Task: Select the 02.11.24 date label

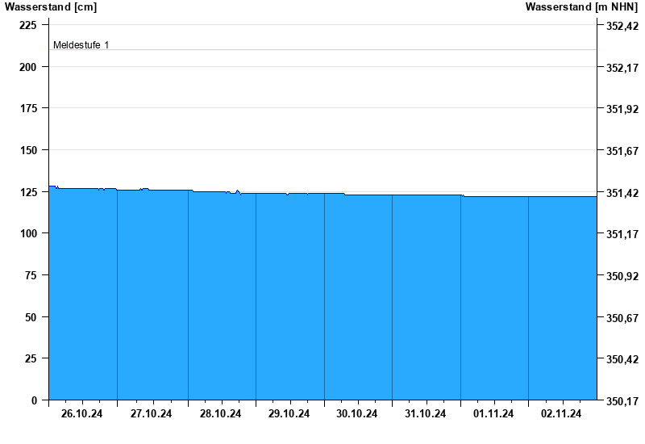Action: pos(561,413)
